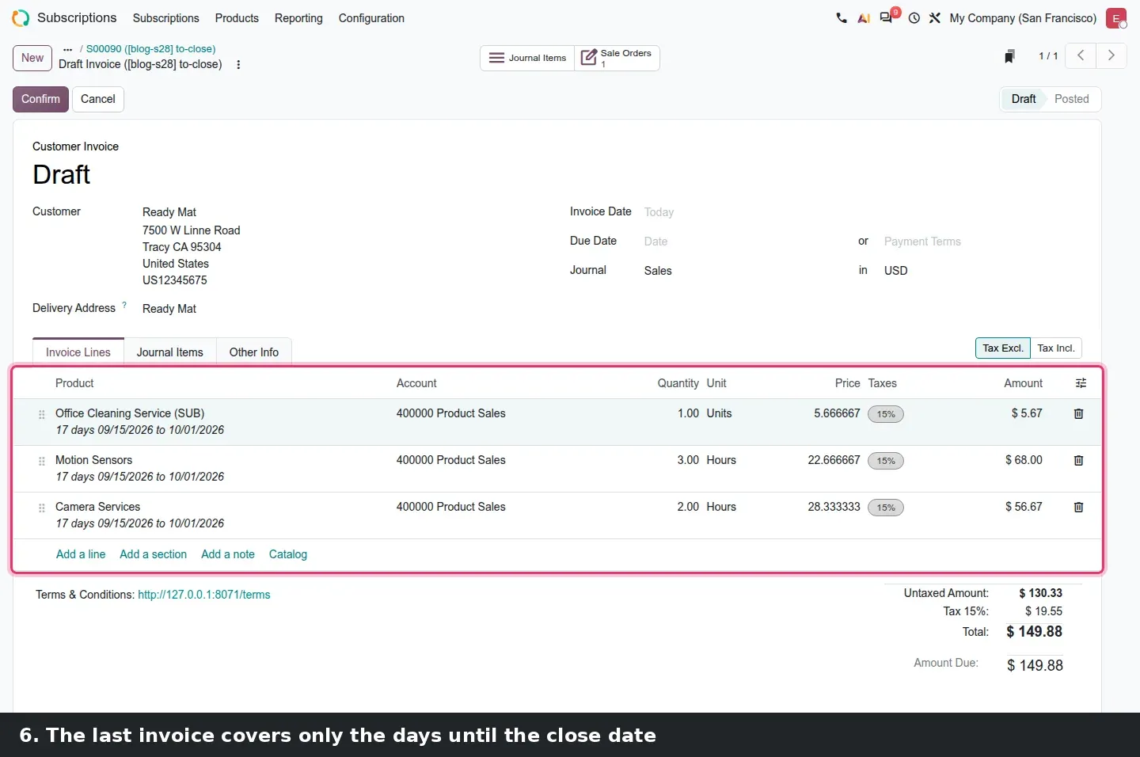Viewport: 1140px width, 757px height.
Task: Open the terms and conditions URL
Action: (204, 595)
